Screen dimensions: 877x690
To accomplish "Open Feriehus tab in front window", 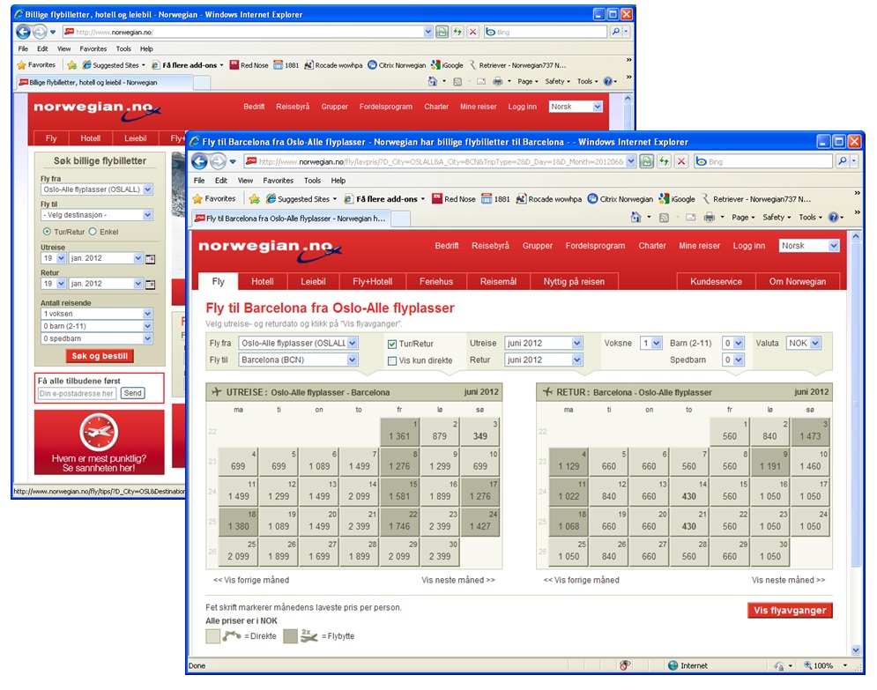I will pyautogui.click(x=436, y=281).
